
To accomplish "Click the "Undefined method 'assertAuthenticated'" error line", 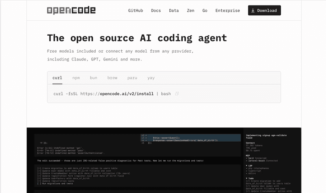I will [x=70, y=153].
